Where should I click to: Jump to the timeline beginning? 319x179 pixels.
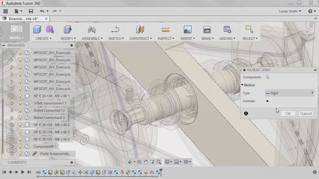pyautogui.click(x=4, y=172)
